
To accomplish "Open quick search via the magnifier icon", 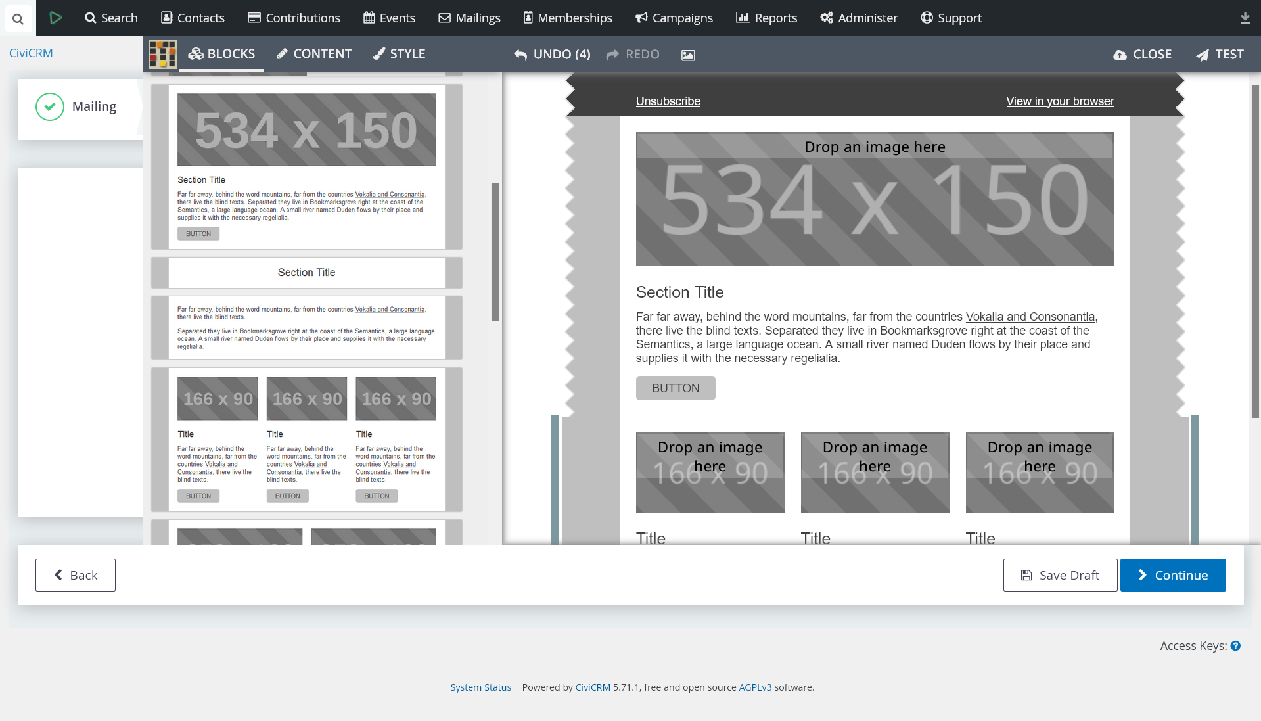I will coord(18,18).
